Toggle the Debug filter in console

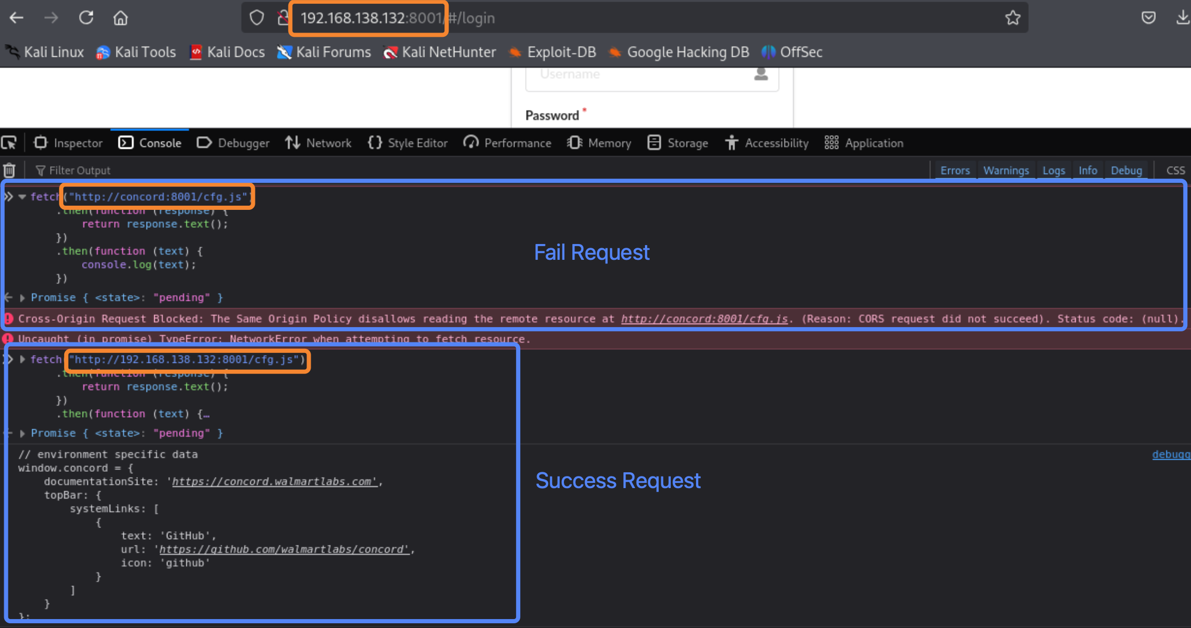1126,170
